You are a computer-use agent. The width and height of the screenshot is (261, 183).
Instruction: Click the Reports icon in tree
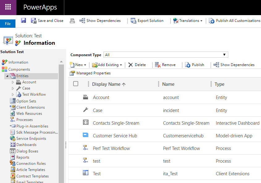(12, 157)
